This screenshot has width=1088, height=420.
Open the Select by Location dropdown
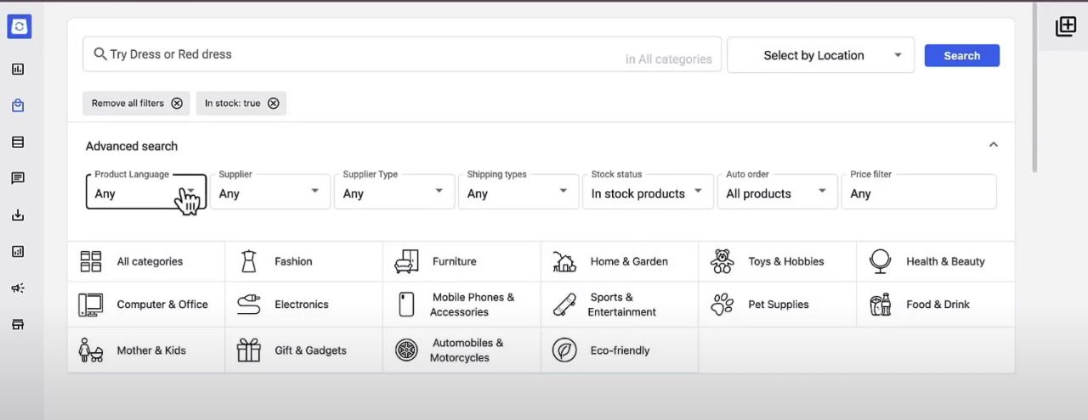pos(820,55)
